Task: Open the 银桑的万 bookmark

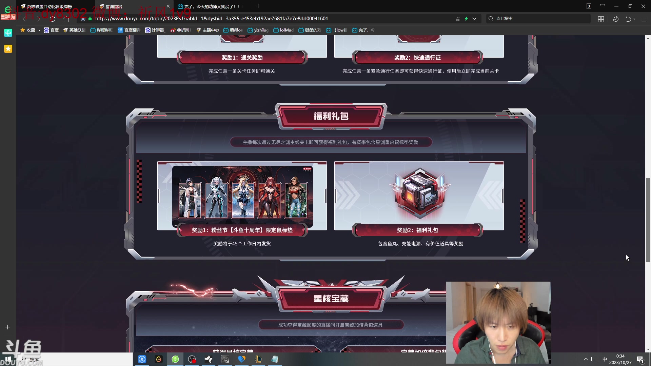Action: pos(310,30)
